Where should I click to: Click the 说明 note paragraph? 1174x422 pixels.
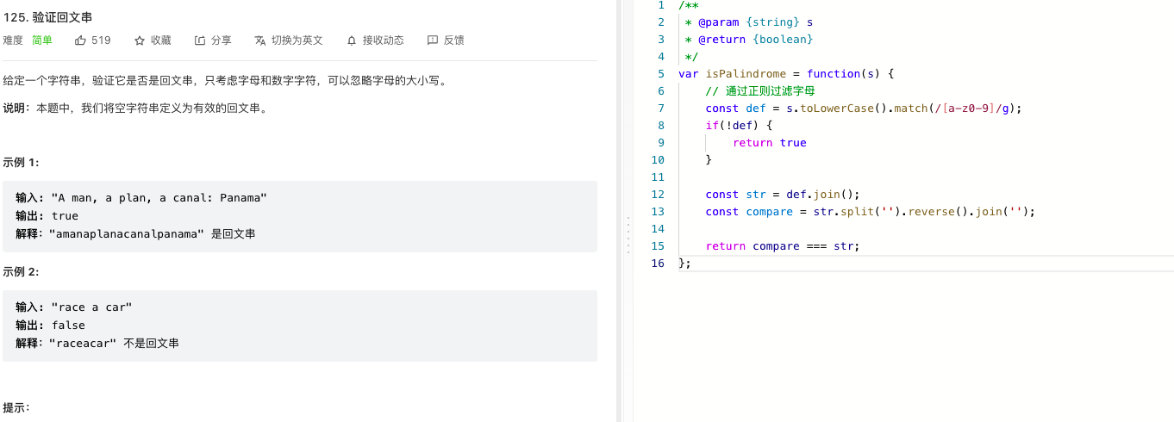(x=135, y=108)
